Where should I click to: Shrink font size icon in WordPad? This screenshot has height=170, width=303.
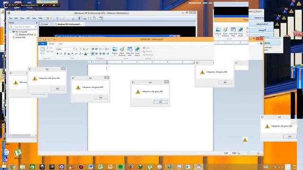88,49
